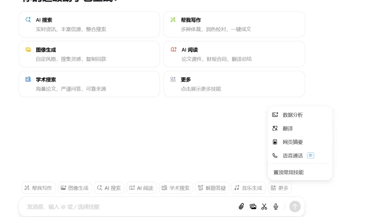
Task: Open the AI 阅读 card
Action: 234,54
